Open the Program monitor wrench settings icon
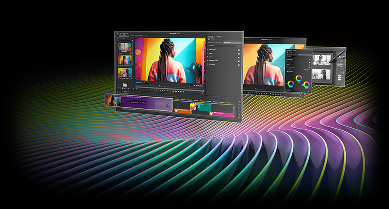The image size is (389, 209). point(194,85)
